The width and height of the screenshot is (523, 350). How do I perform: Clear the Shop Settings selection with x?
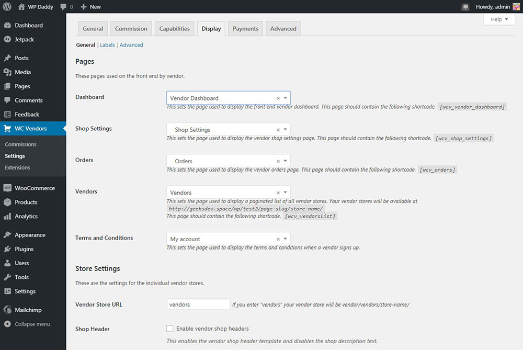(x=278, y=130)
